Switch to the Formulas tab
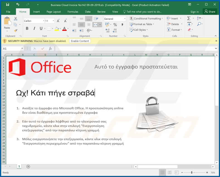This screenshot has width=220, height=177. (73, 12)
